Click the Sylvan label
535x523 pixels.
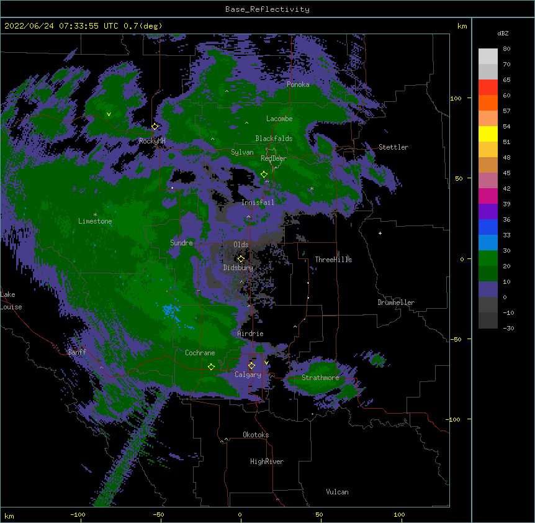(242, 152)
